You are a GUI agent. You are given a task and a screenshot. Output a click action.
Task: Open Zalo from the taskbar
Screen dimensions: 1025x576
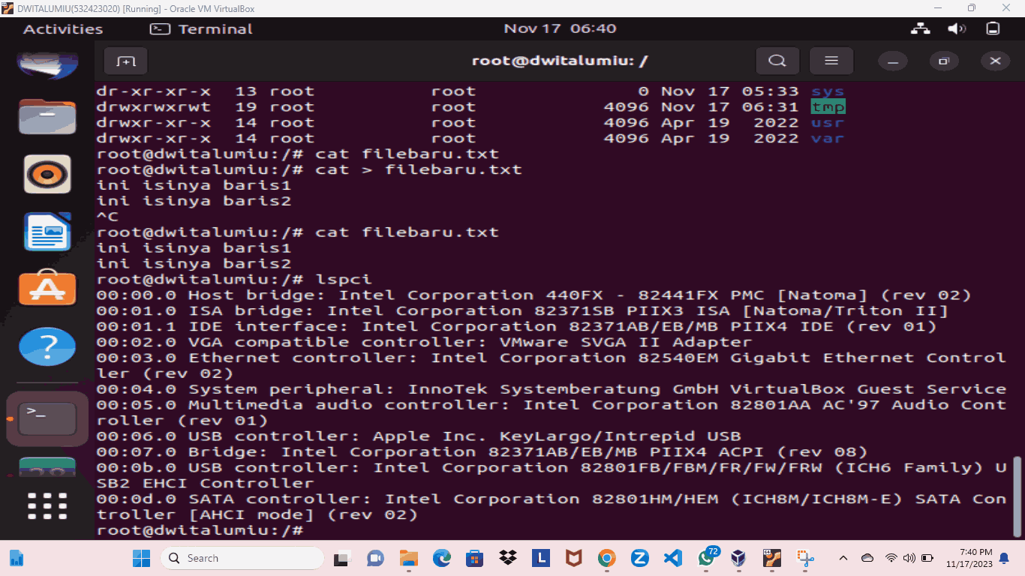(x=640, y=558)
